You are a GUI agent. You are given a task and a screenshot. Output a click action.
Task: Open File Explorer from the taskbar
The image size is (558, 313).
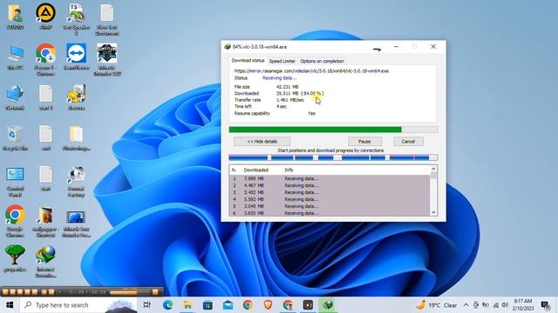click(x=187, y=304)
